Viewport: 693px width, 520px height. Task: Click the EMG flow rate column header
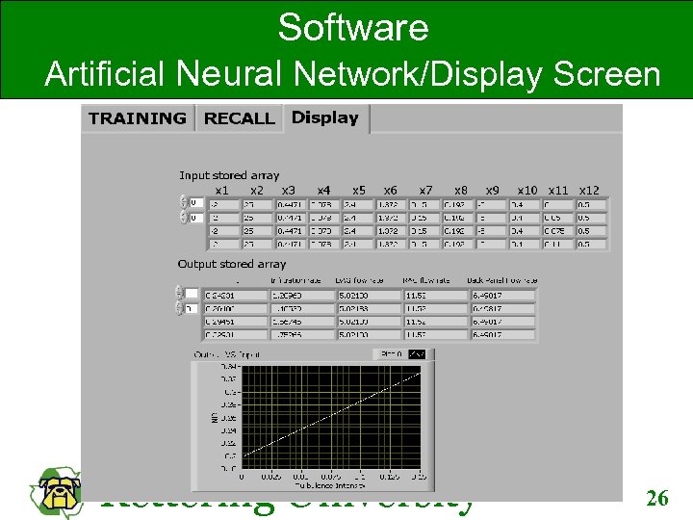[359, 280]
